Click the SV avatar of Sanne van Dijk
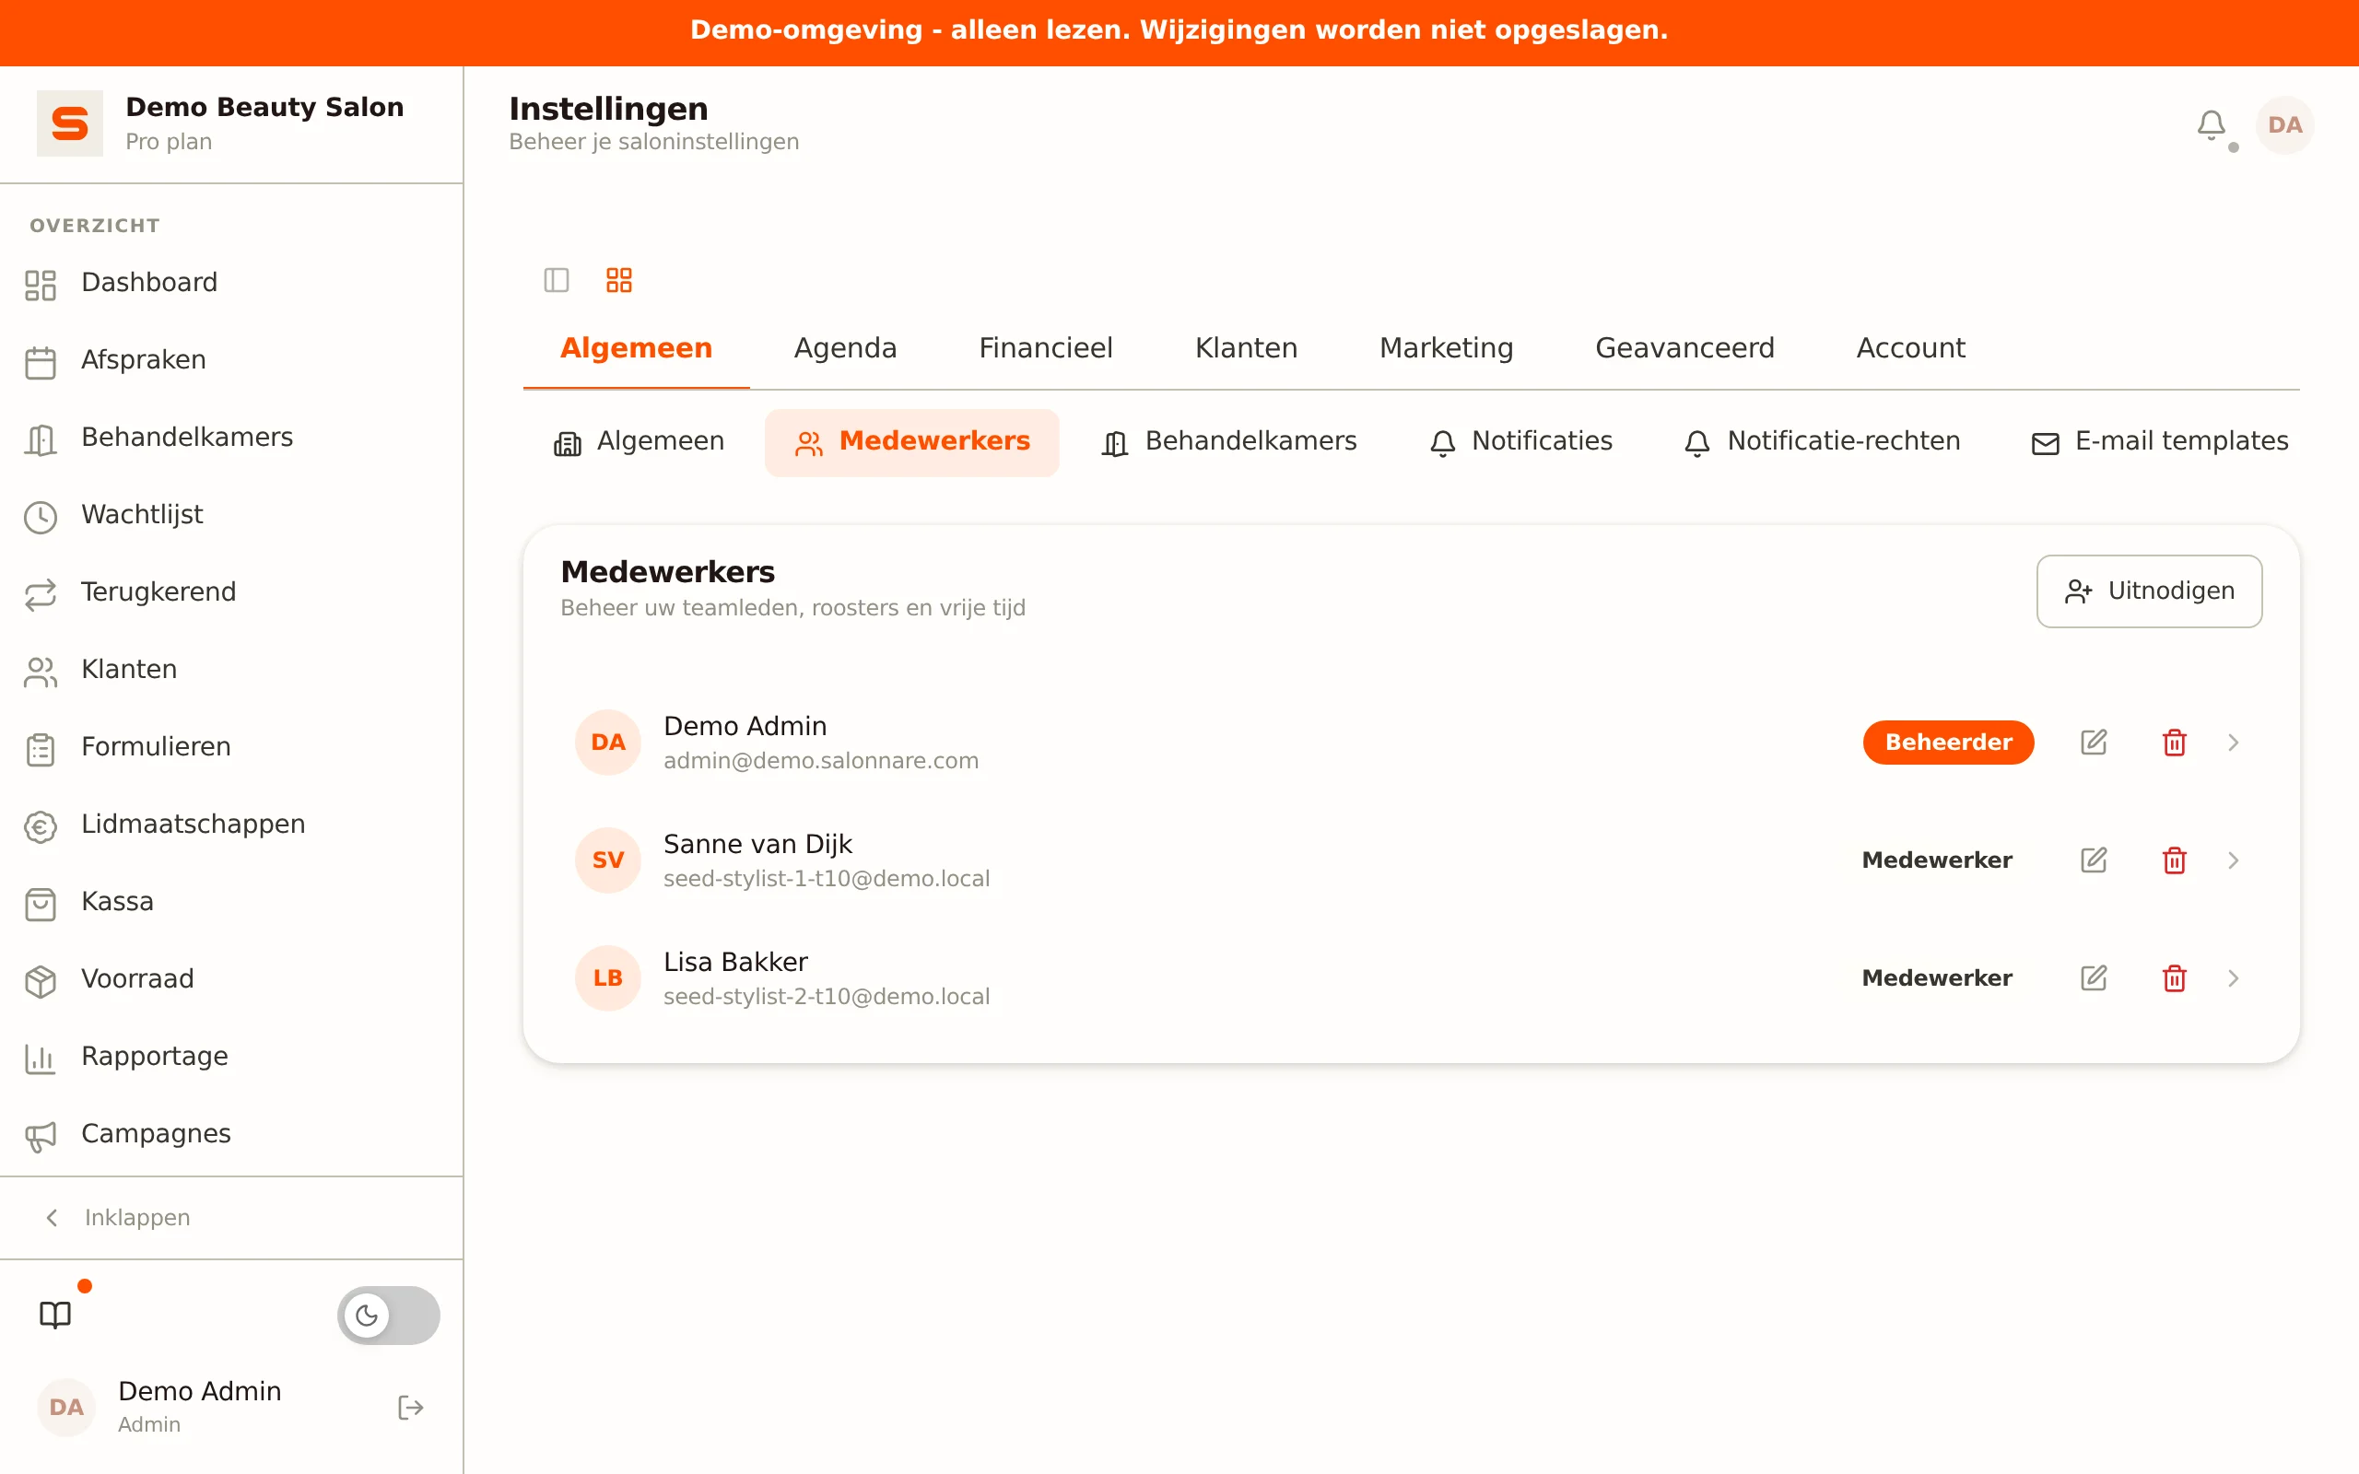The height and width of the screenshot is (1474, 2359). (x=608, y=860)
